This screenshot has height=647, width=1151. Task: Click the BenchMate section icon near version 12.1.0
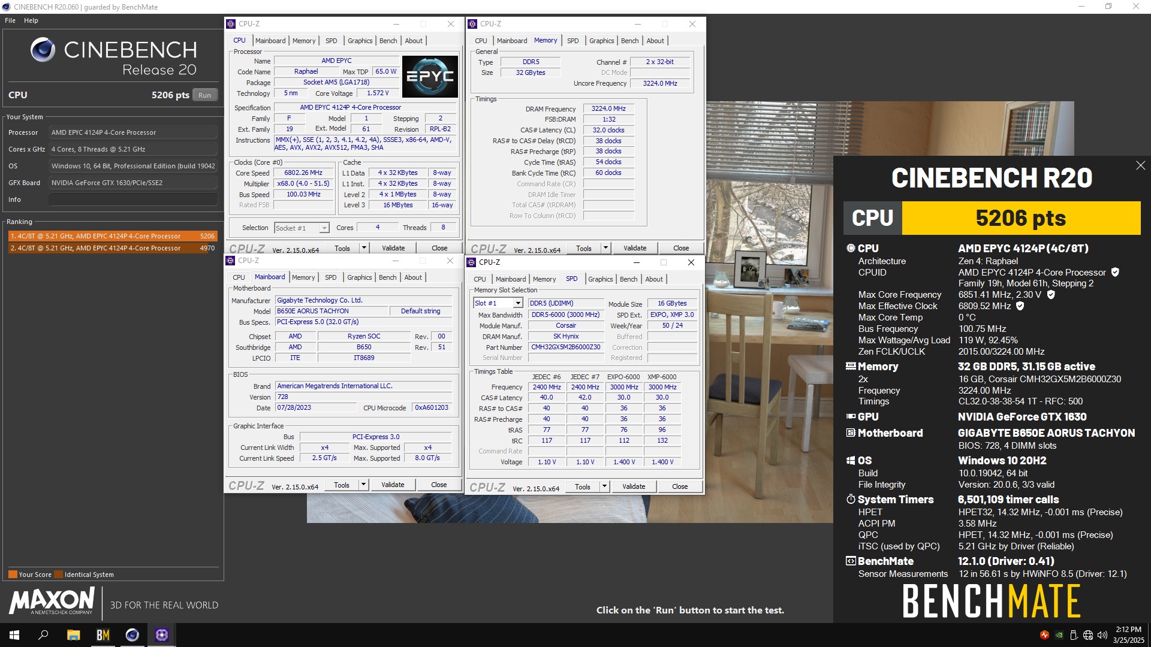click(851, 561)
